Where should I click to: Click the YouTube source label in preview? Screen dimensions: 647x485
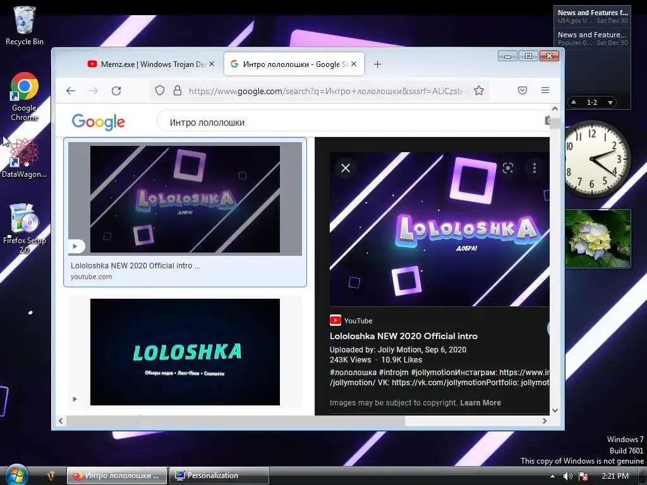[351, 320]
